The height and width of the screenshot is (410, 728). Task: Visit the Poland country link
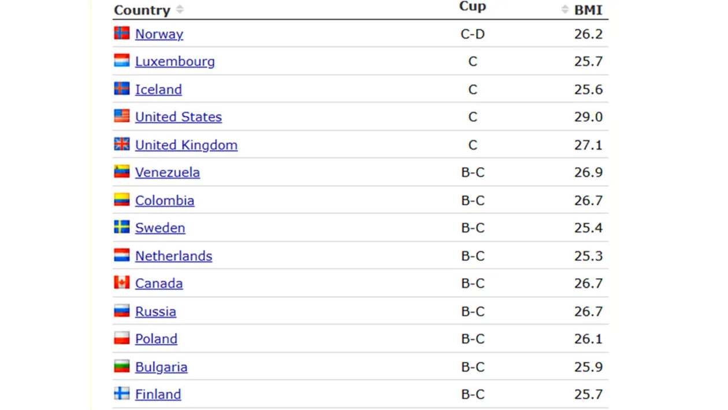(156, 339)
